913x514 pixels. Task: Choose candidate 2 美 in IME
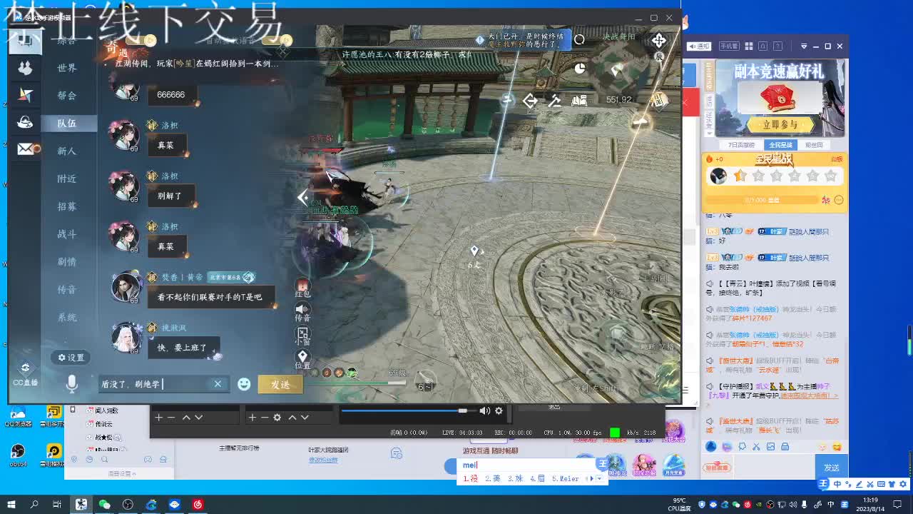493,478
